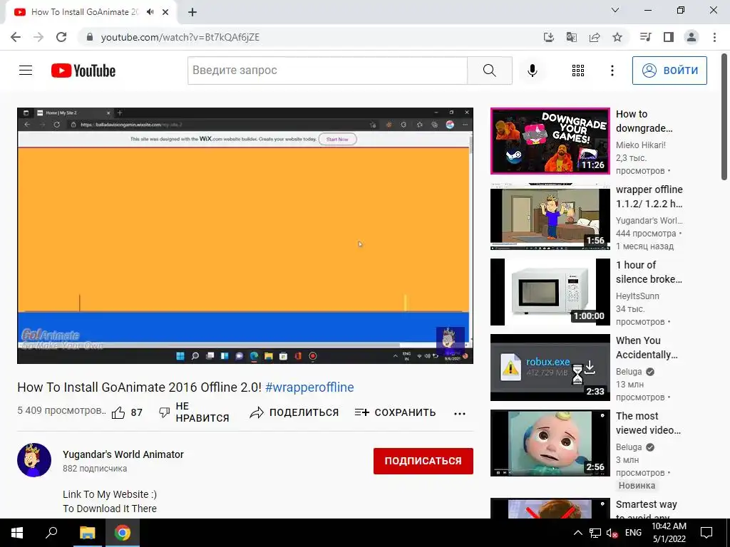Viewport: 730px width, 547px height.
Task: Open network tray icon
Action: point(595,533)
